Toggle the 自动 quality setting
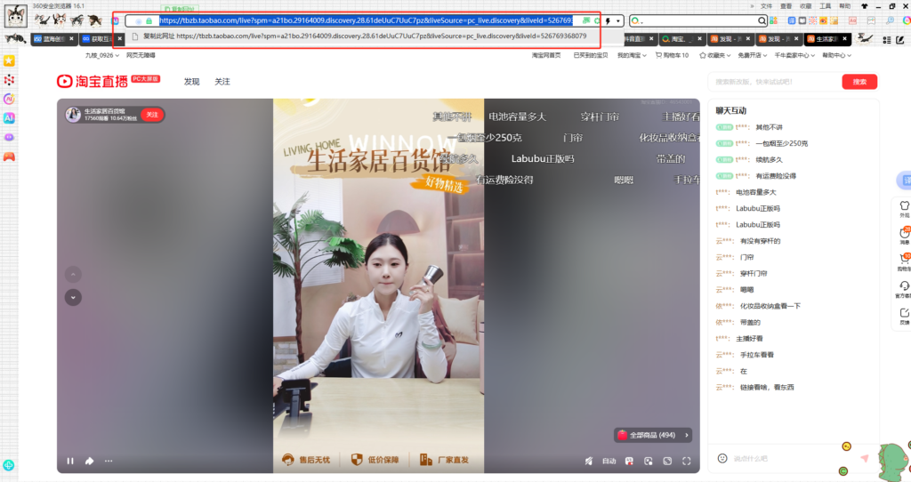The height and width of the screenshot is (482, 911). [x=609, y=461]
